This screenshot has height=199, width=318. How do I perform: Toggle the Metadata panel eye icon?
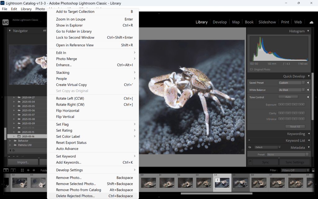pyautogui.click(x=250, y=147)
